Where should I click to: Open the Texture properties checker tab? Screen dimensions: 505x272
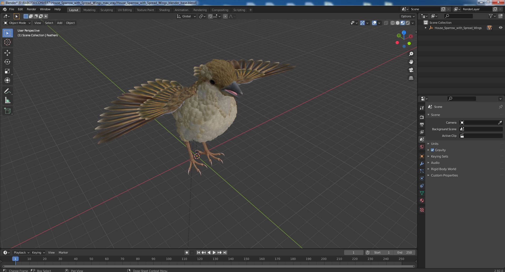pyautogui.click(x=422, y=210)
